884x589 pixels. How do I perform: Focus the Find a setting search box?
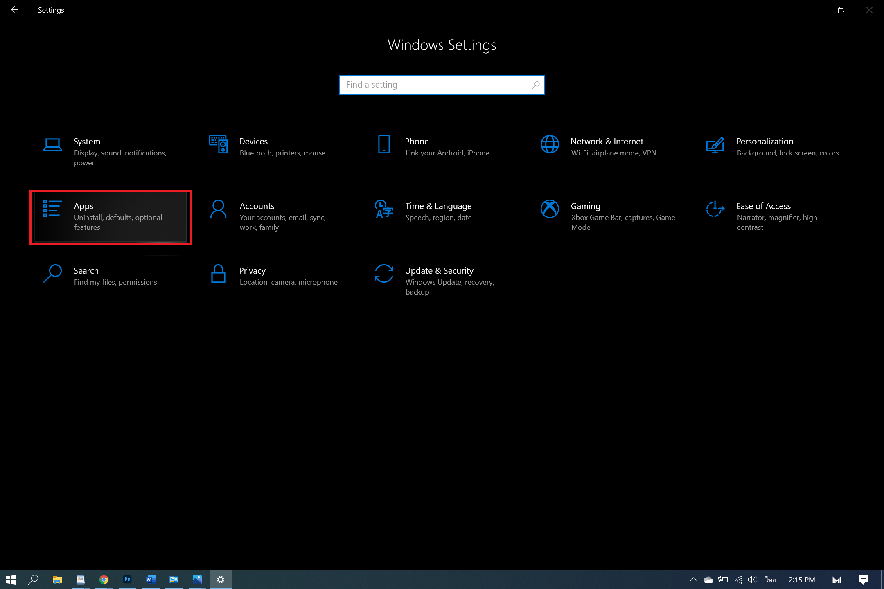442,85
